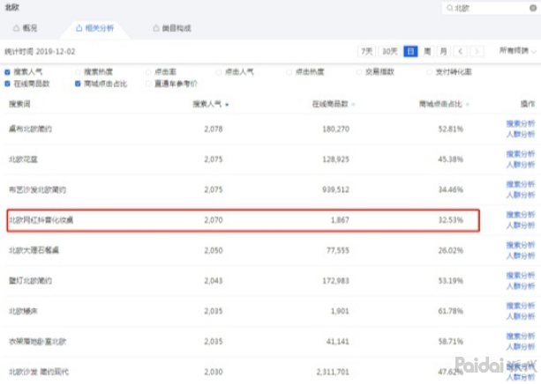The width and height of the screenshot is (541, 384).
Task: Open 人群分析 for 桌布北欧简约
Action: coord(521,135)
